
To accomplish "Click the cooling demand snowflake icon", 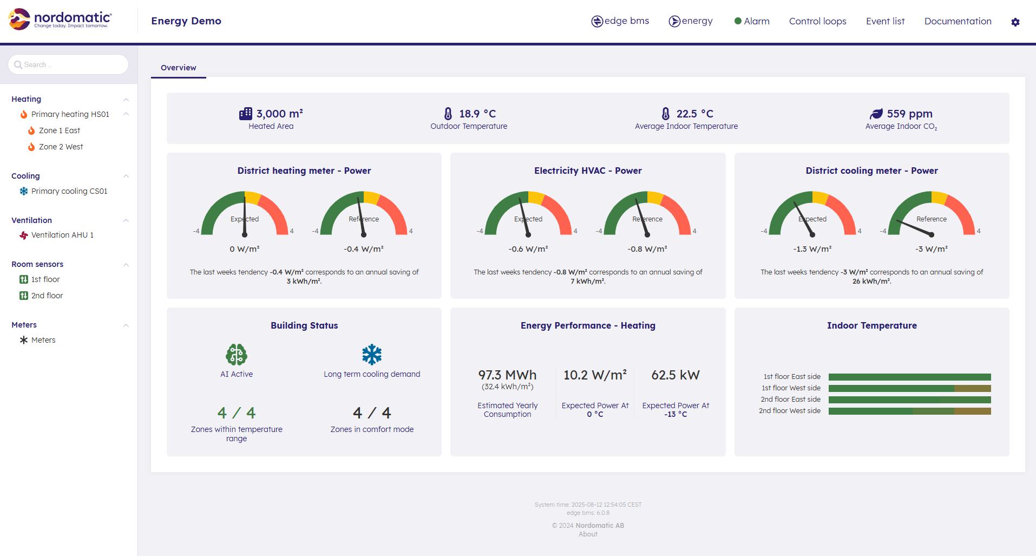I will [x=372, y=355].
